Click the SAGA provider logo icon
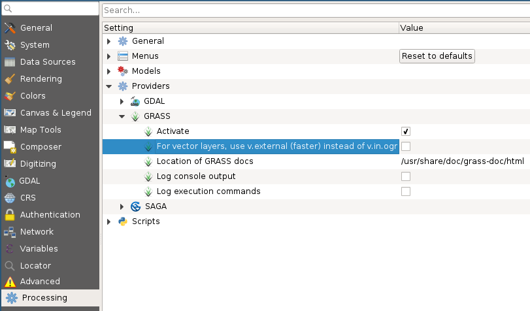 [x=135, y=206]
